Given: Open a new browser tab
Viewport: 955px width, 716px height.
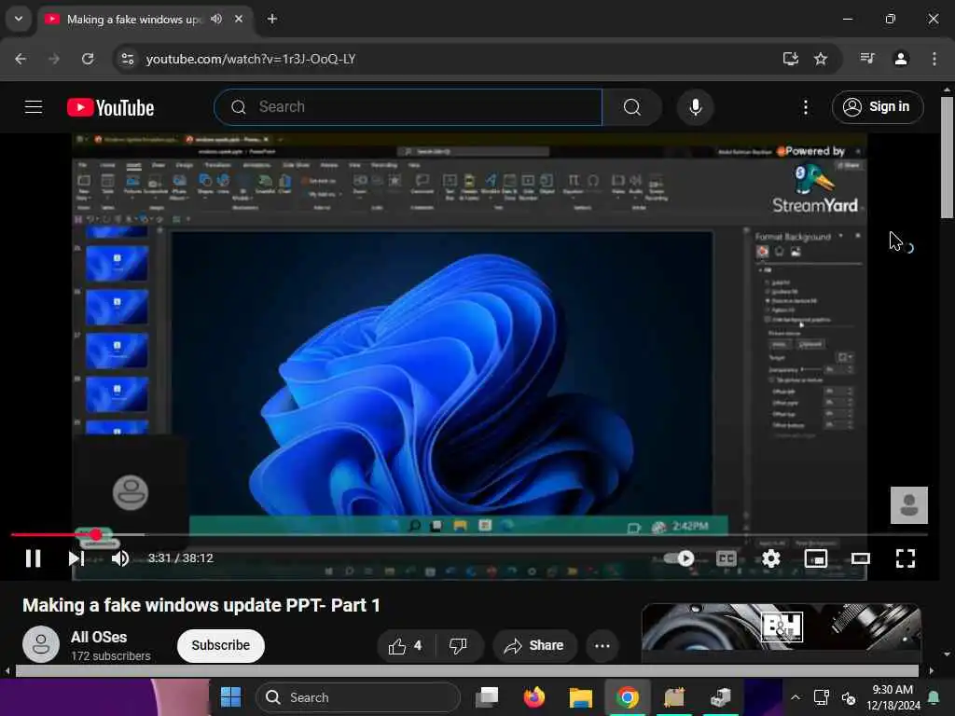Looking at the screenshot, I should [x=272, y=19].
